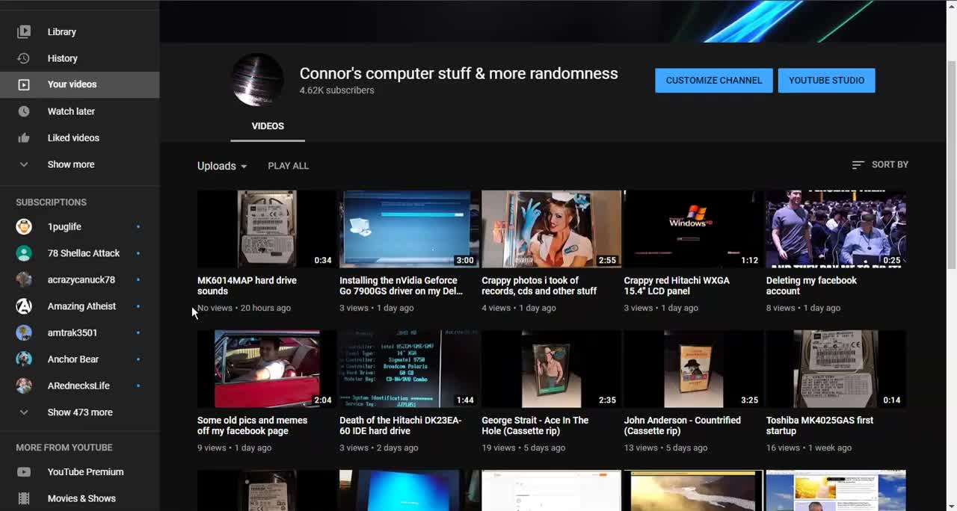Open George Strait Ace In The Hole thumbnail
957x511 pixels.
[x=551, y=368]
